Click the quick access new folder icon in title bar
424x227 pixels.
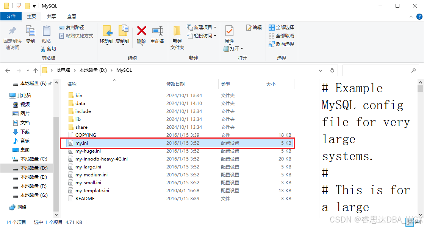27,6
